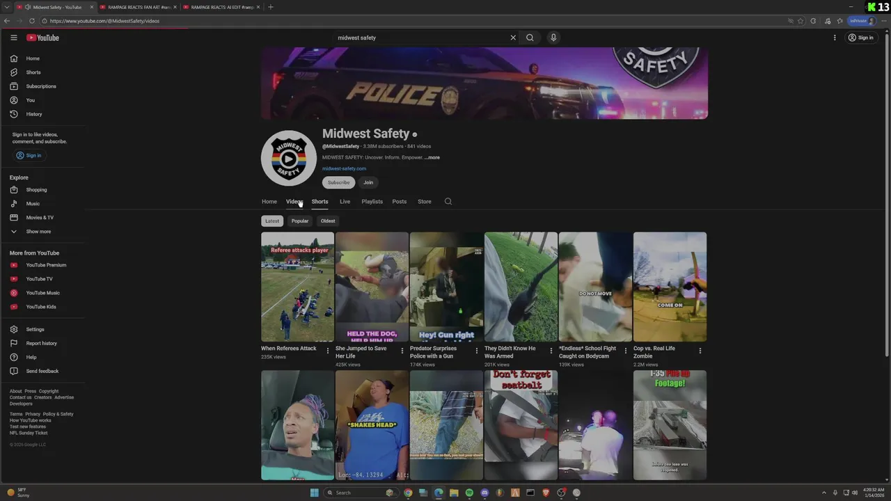
Task: Open Subscriptions in the sidebar
Action: point(42,86)
